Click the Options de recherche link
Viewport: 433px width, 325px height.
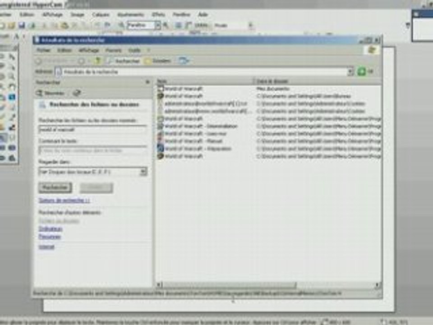[64, 200]
